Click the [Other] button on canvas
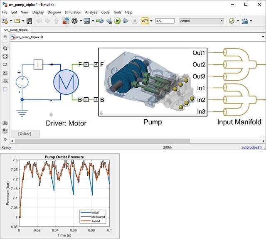The width and height of the screenshot is (266, 239). 25,134
